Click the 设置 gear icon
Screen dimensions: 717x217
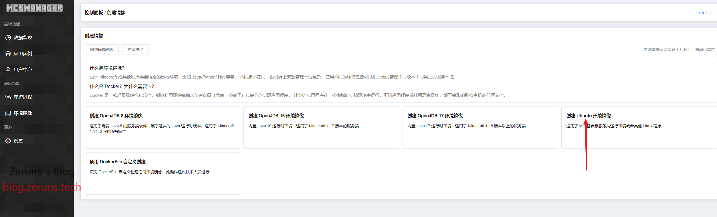tap(8, 141)
